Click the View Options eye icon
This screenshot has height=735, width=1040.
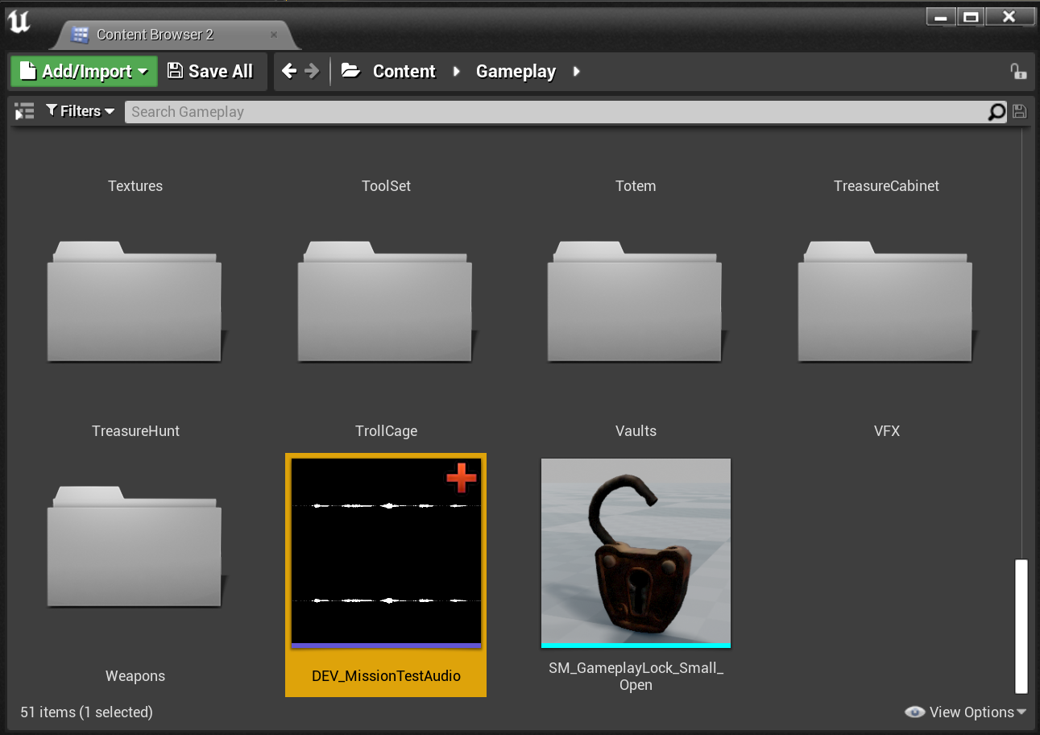(x=914, y=712)
